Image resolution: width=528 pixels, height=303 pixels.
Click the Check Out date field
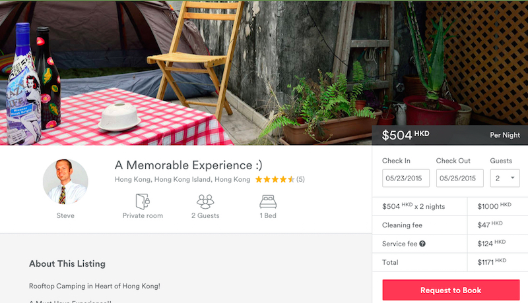(459, 178)
